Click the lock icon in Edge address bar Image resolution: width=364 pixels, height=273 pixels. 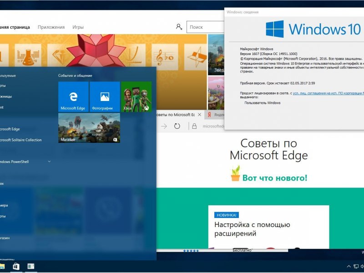point(194,126)
